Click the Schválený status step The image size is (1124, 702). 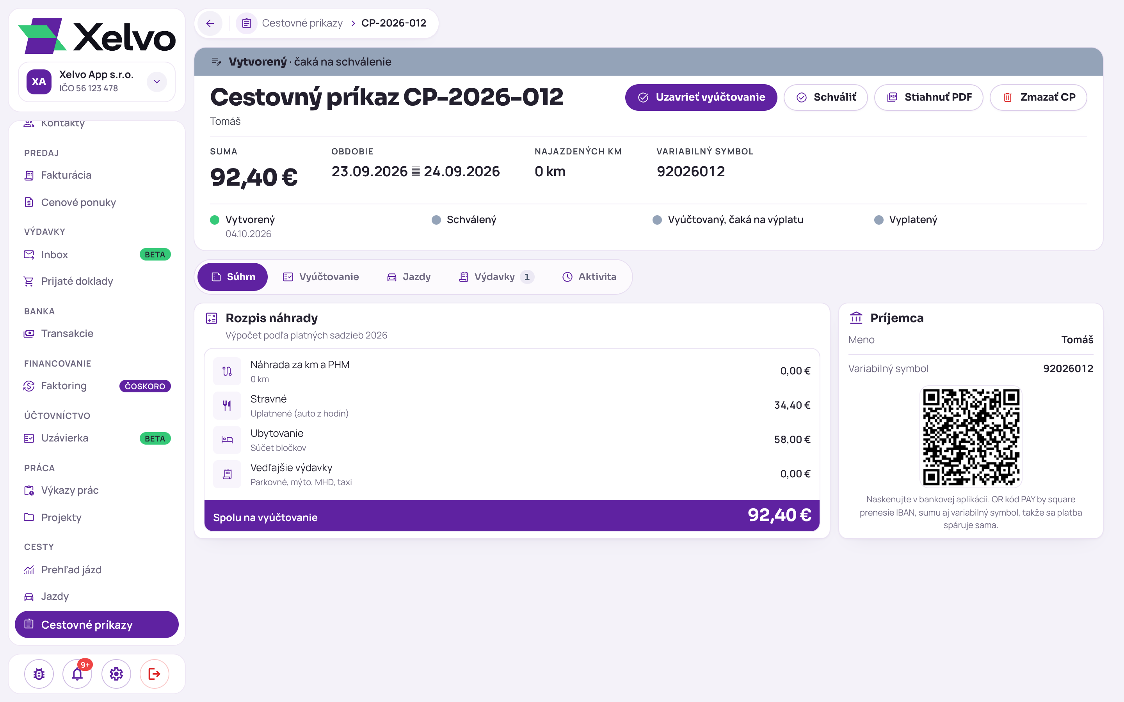point(464,220)
